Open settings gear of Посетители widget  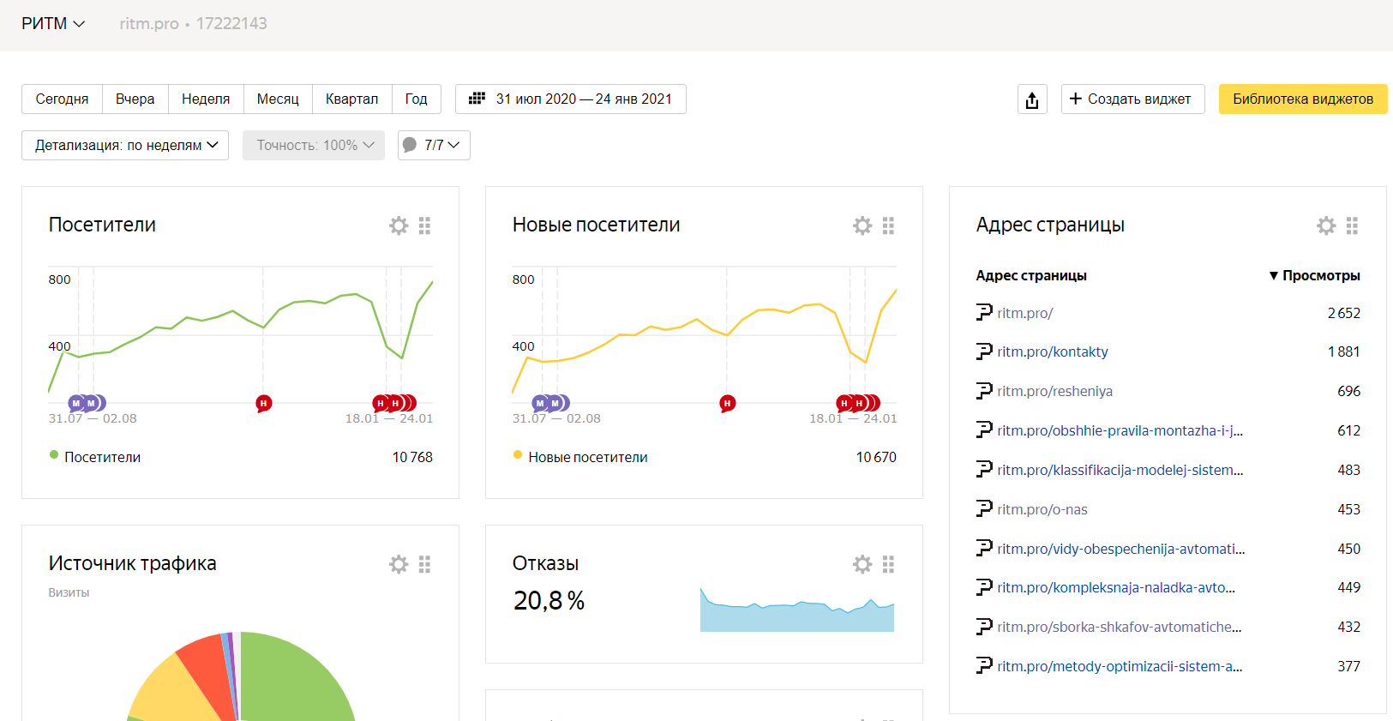(x=399, y=225)
